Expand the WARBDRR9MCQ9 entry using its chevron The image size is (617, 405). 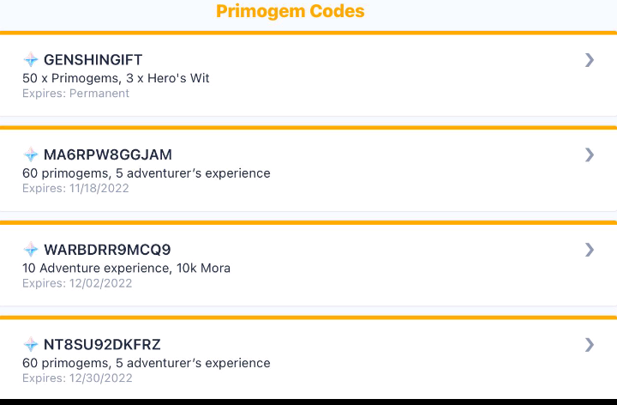pos(589,250)
